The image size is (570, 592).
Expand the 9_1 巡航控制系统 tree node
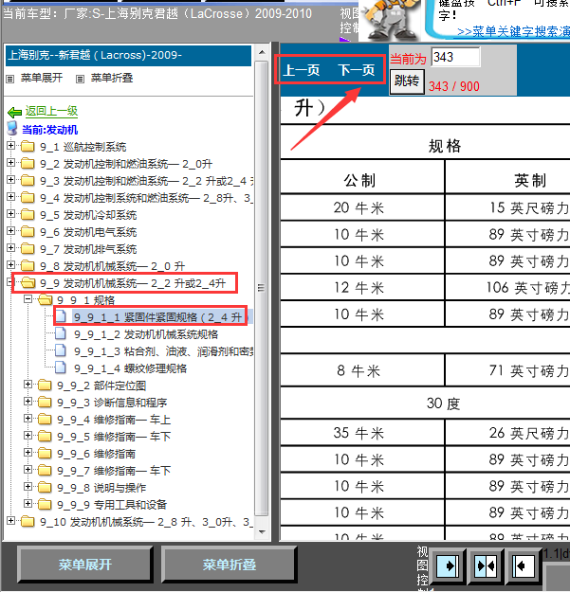[10, 147]
